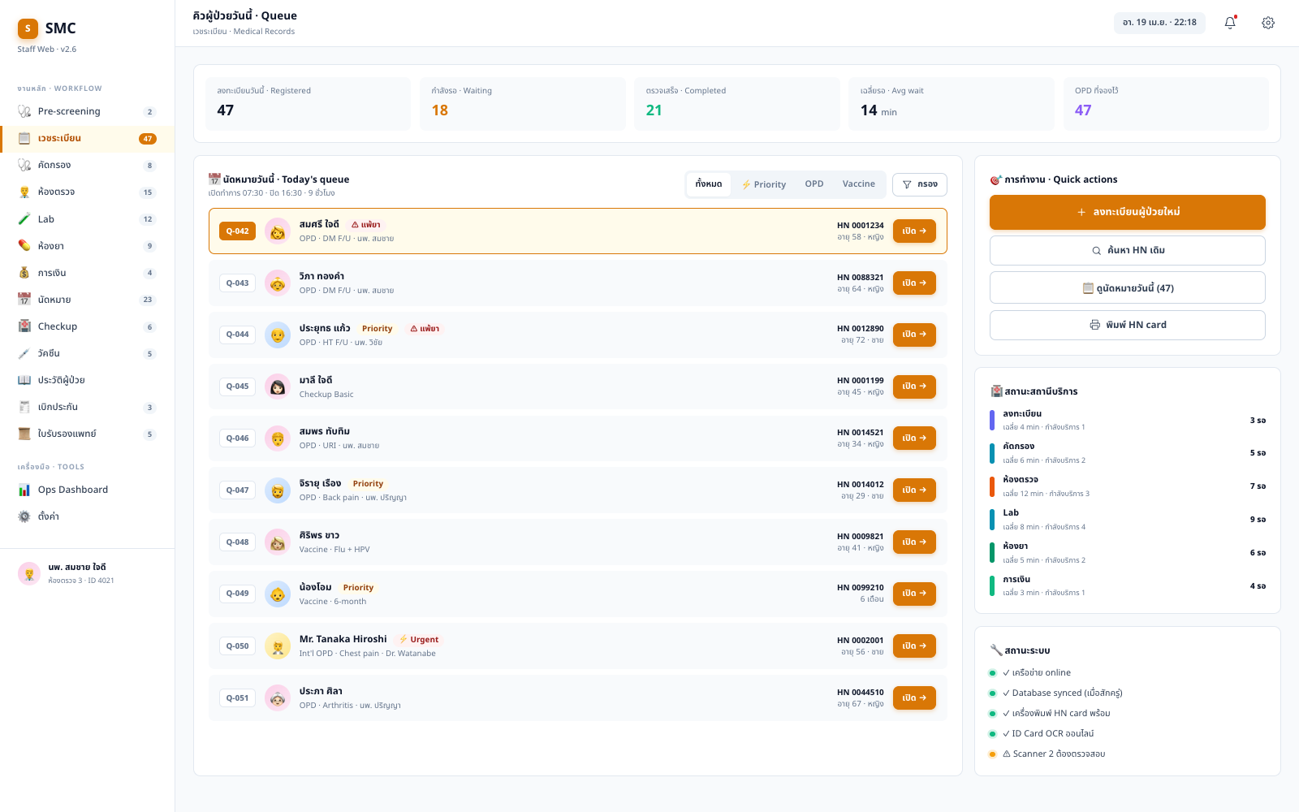
Task: Click HN 0099210 text
Action: 861,588
